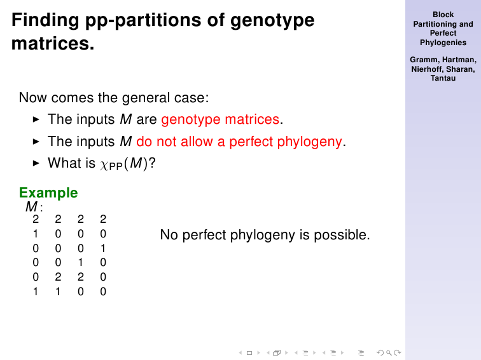Go to previous section arrow
Screen dimensions: 481x360
(x=324, y=352)
